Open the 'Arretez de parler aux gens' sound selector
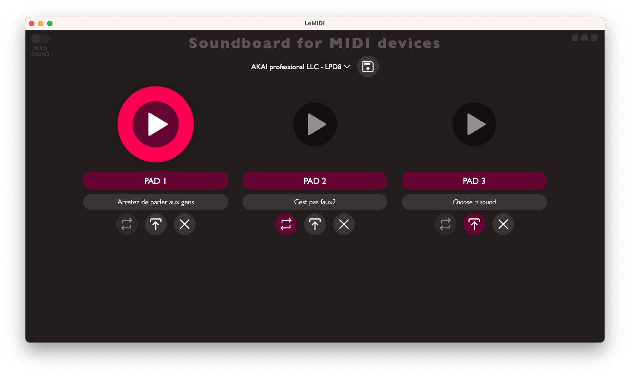This screenshot has width=630, height=376. click(156, 202)
